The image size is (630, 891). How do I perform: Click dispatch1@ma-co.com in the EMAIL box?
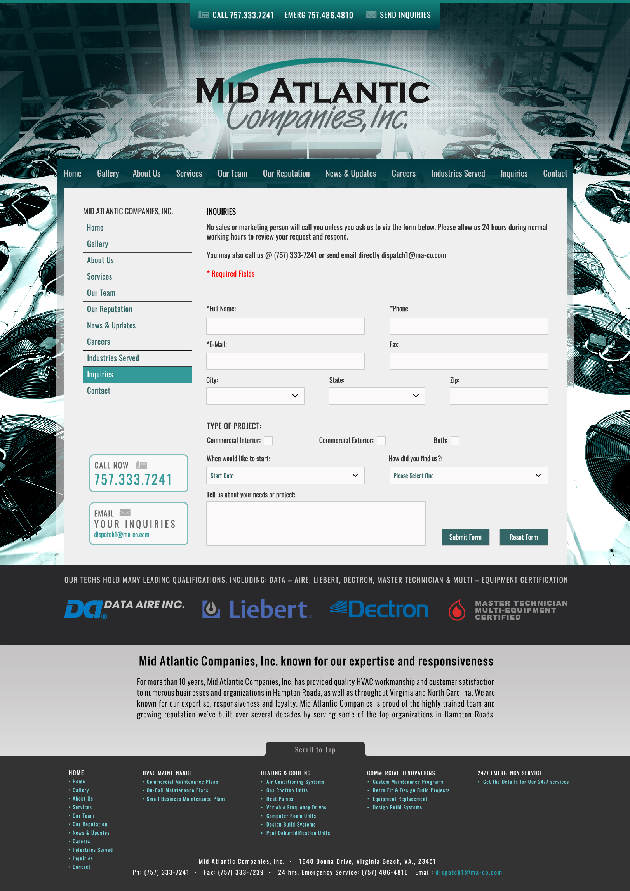[122, 535]
